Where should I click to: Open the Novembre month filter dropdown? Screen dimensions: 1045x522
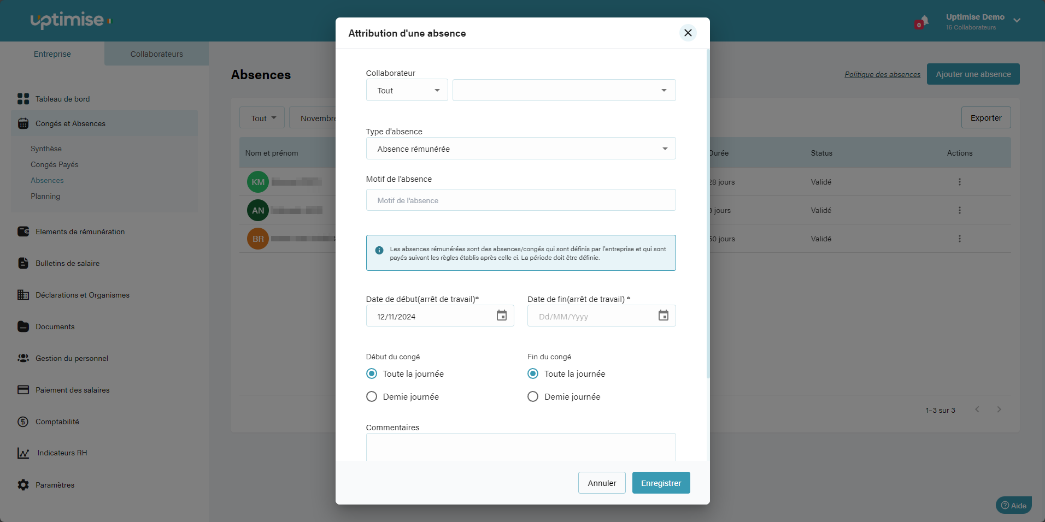pos(313,118)
